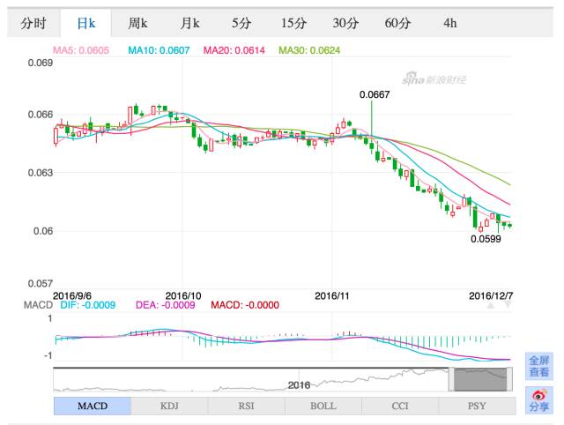Open the 周k weekly chart tab
This screenshot has height=425, width=564.
pos(137,23)
